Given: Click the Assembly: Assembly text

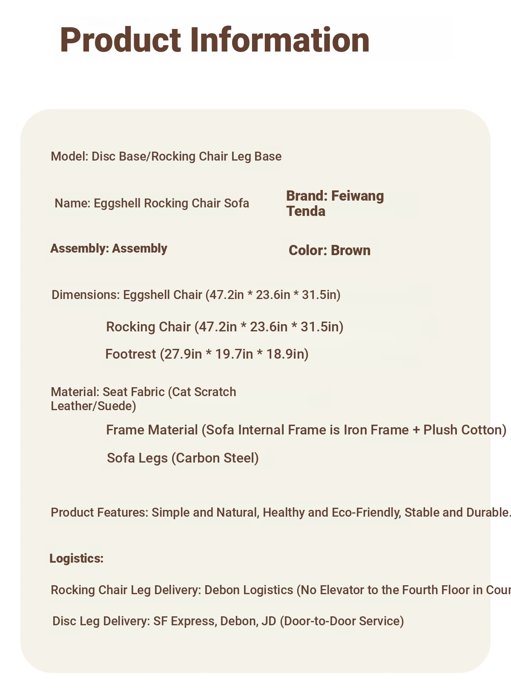Looking at the screenshot, I should tap(109, 248).
